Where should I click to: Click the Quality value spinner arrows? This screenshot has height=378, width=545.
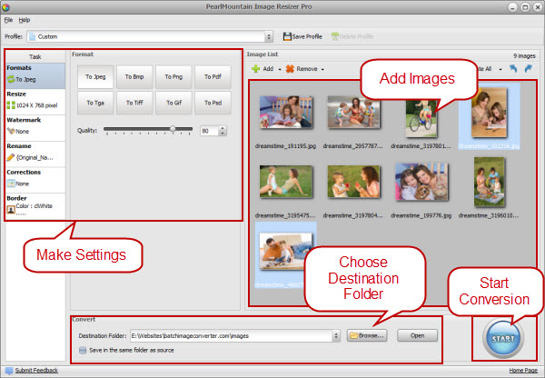223,131
